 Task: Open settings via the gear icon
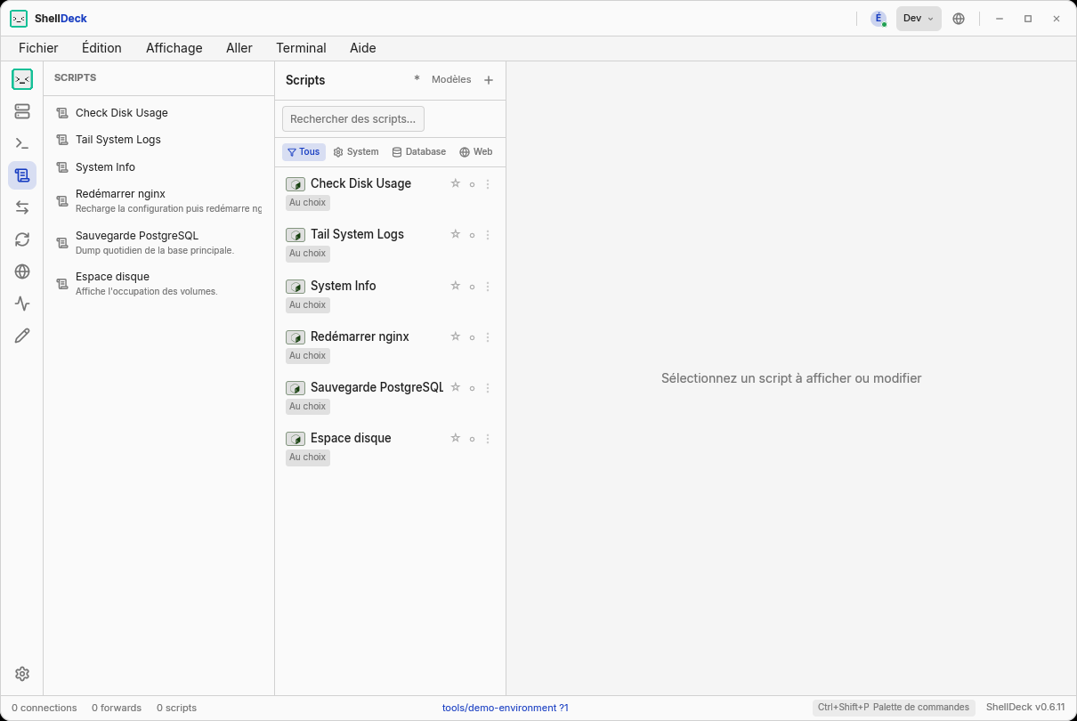point(22,674)
